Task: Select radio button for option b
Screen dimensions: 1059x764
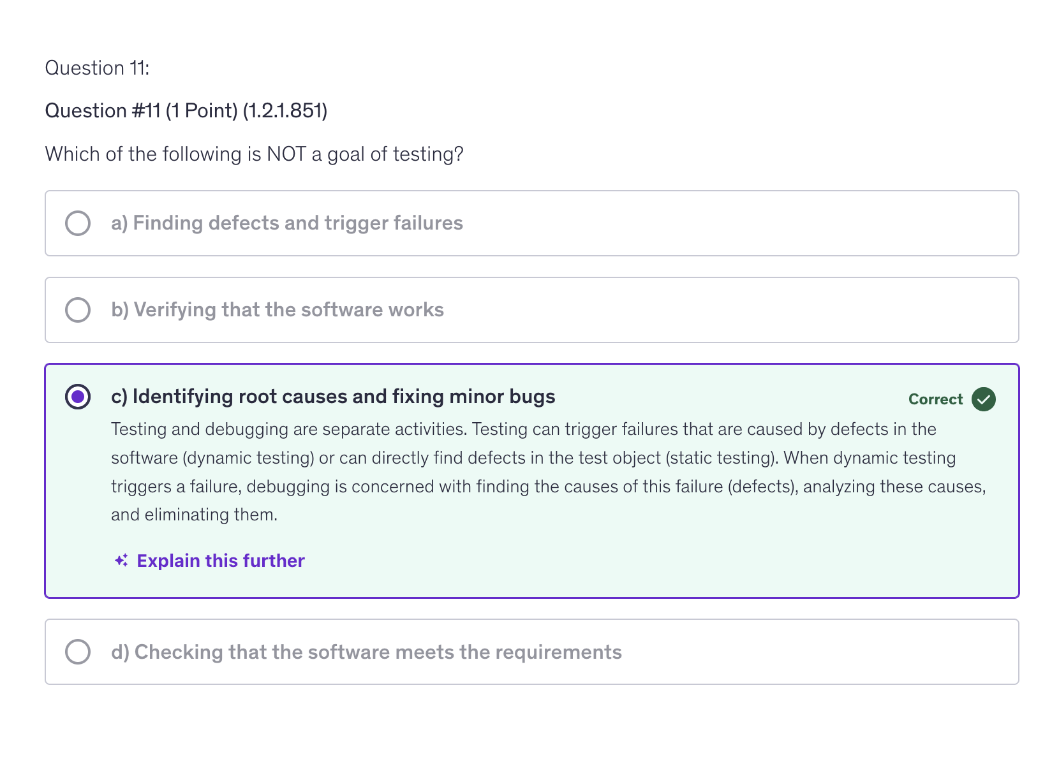Action: coord(78,310)
